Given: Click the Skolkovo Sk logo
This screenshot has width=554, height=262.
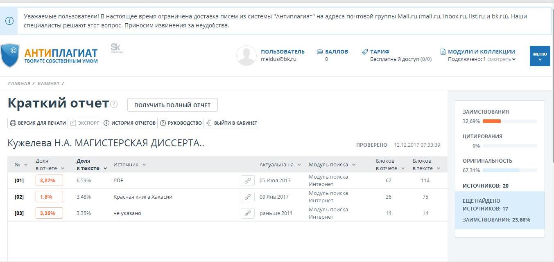Looking at the screenshot, I should click(x=116, y=49).
